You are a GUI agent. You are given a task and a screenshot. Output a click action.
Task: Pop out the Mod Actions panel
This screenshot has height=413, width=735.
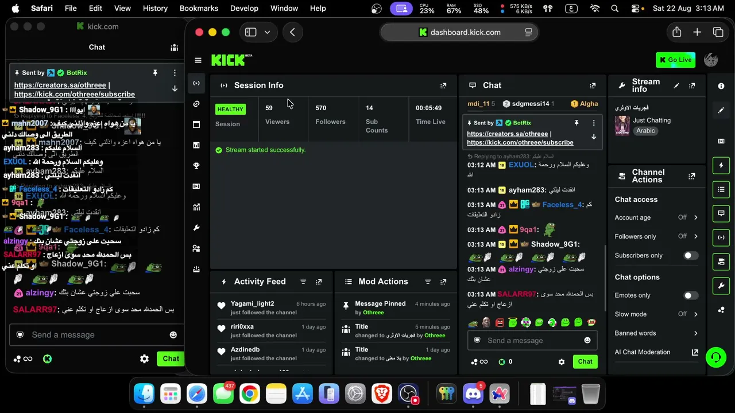443,282
